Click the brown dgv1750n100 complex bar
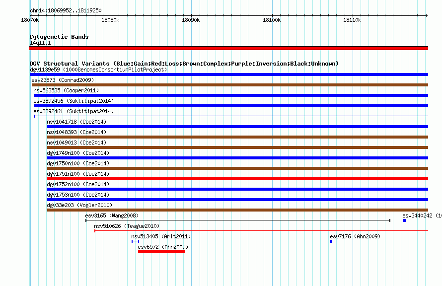The width and height of the screenshot is (442, 286). [237, 168]
